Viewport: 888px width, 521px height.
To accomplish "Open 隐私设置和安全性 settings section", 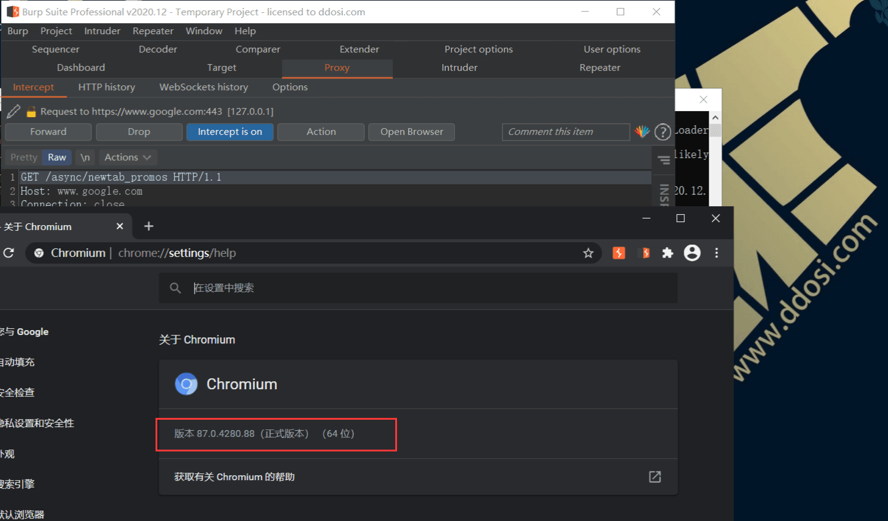I will coord(37,423).
